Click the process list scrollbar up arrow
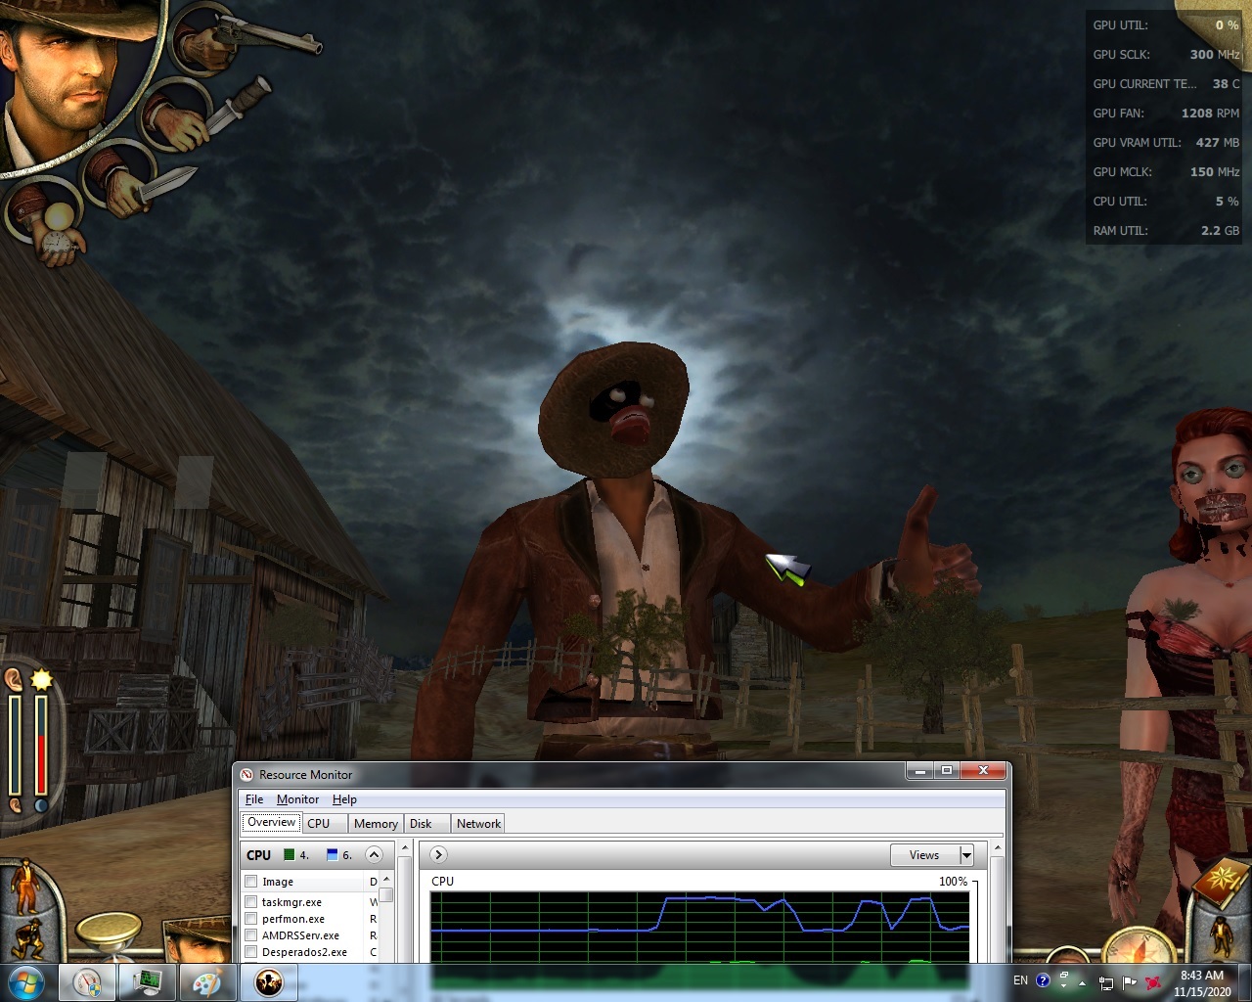Screen dimensions: 1252x1002 pos(386,880)
